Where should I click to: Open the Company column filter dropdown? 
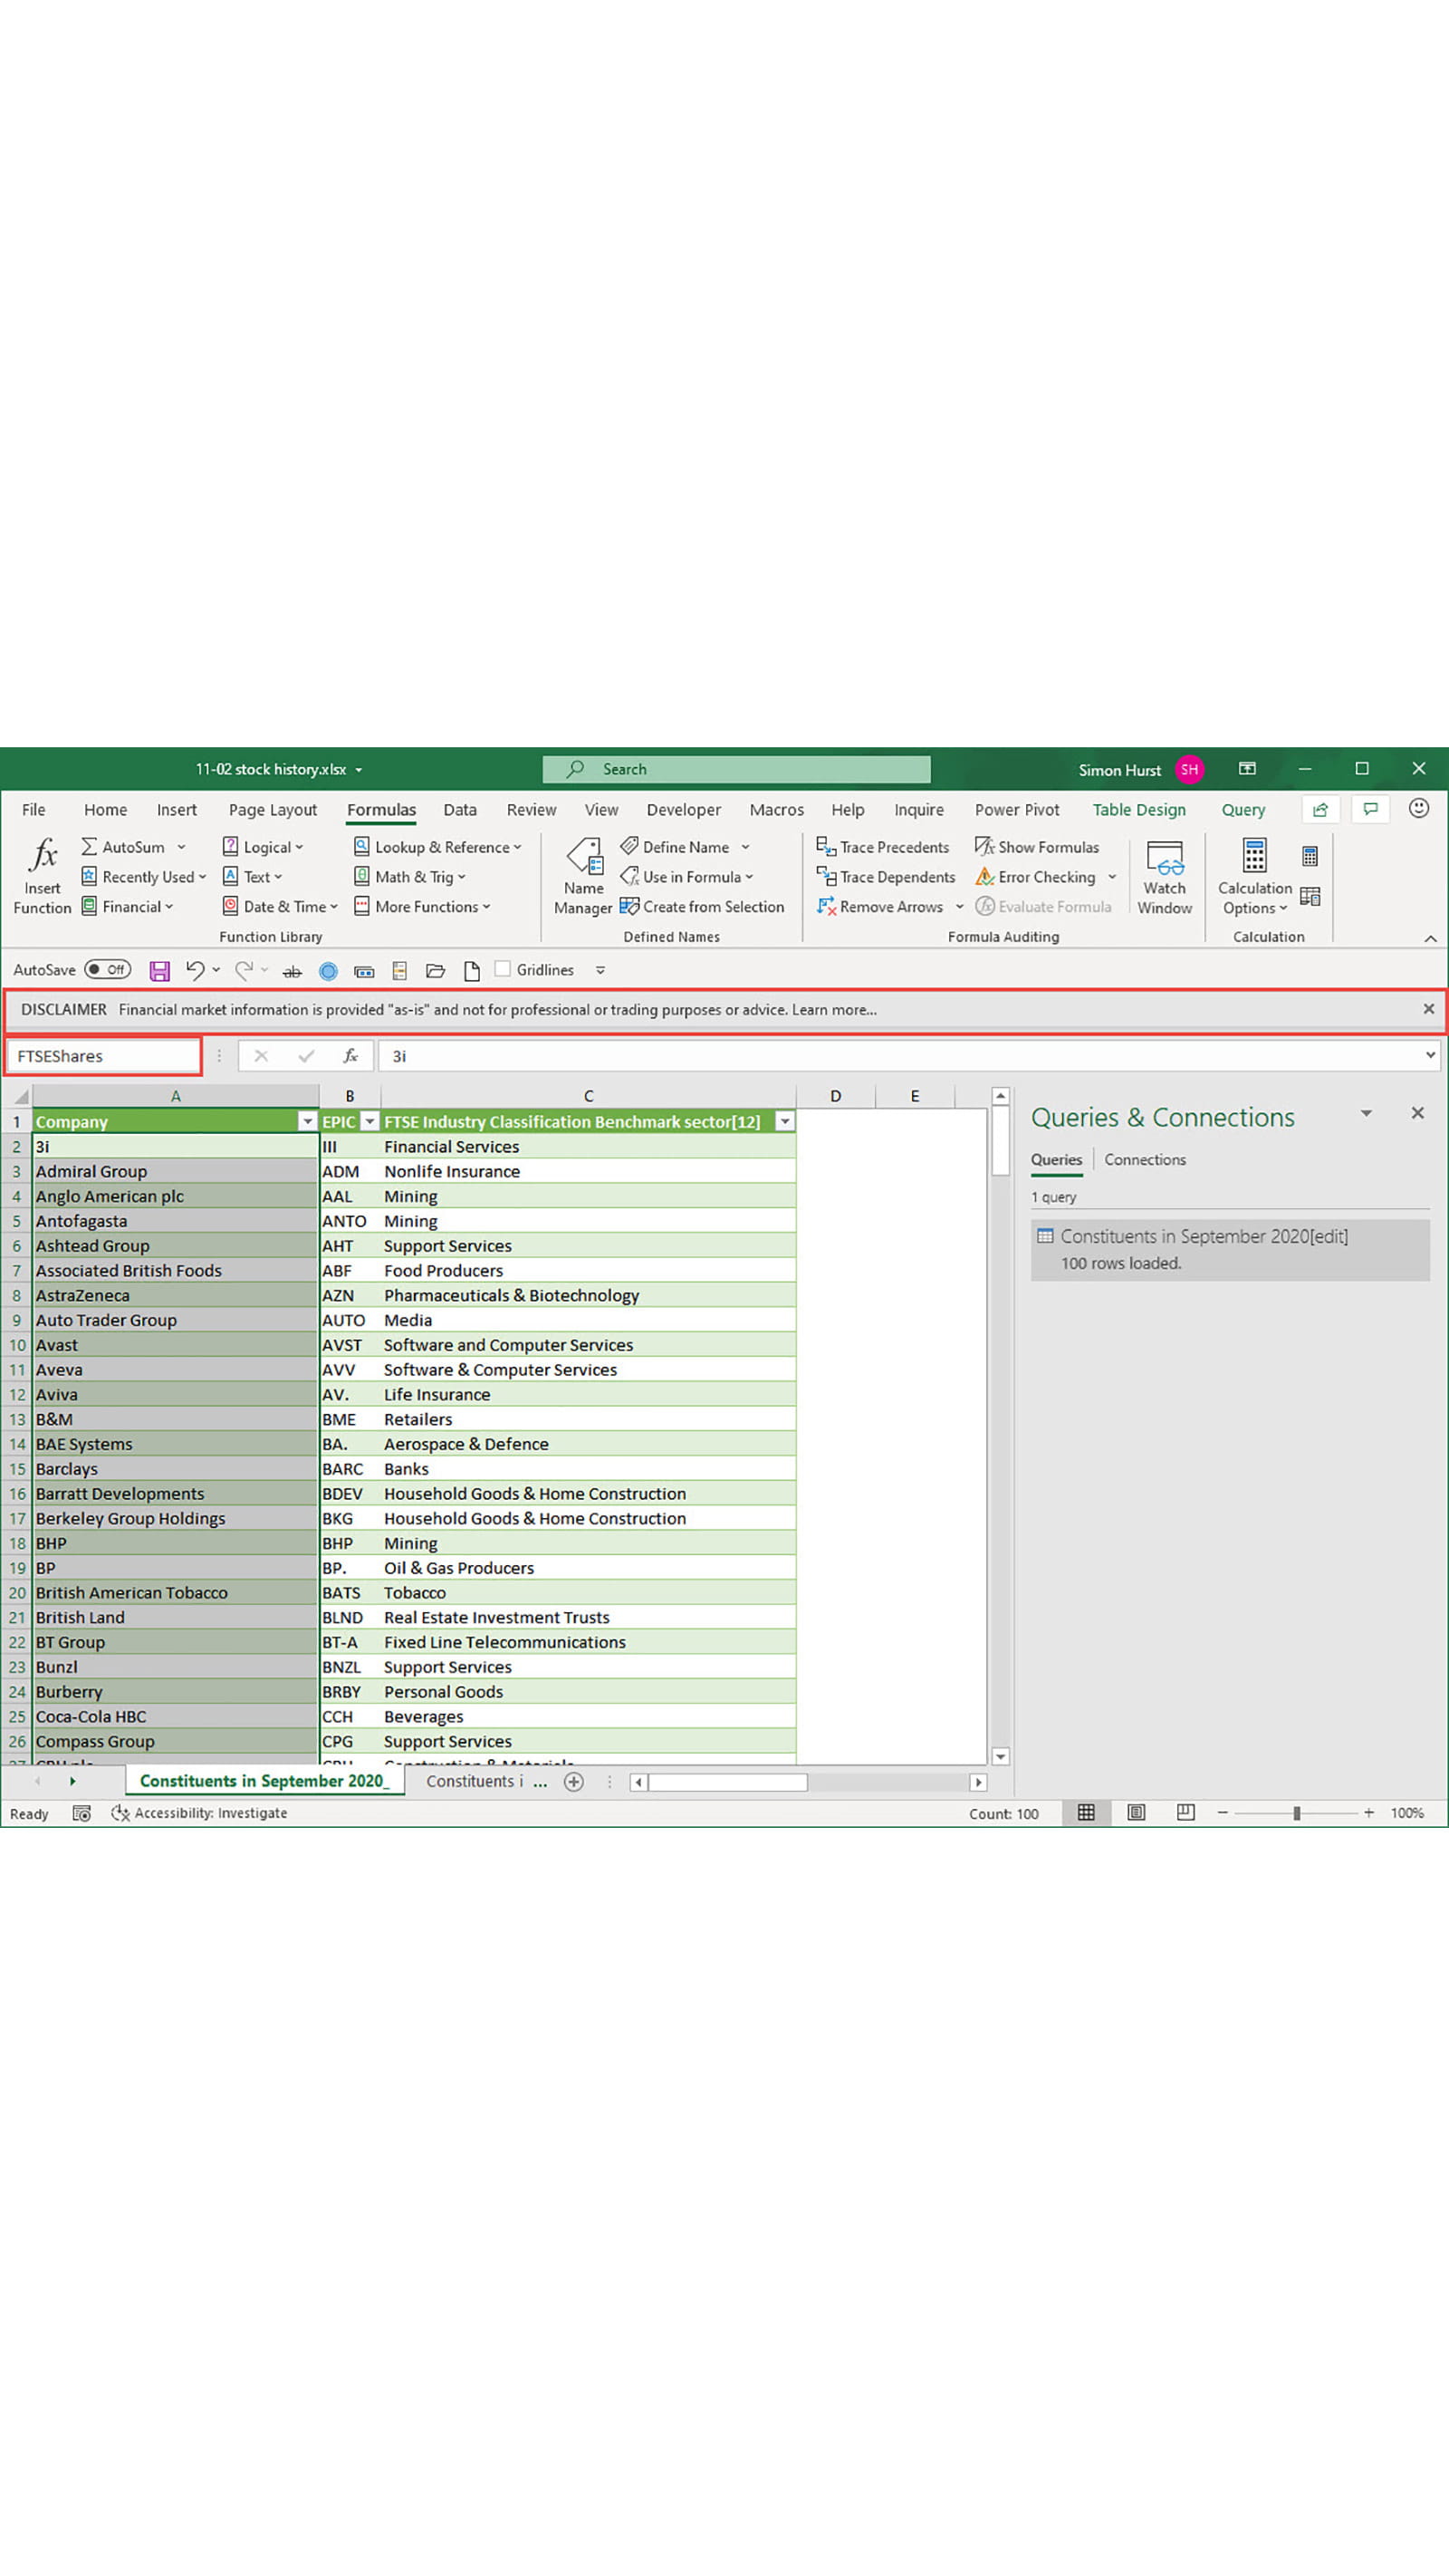coord(307,1122)
